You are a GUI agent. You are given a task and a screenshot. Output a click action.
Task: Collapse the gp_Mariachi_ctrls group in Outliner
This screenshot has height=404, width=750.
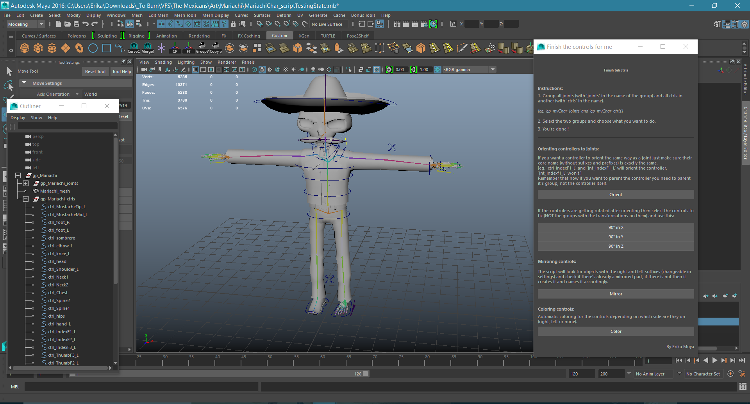[x=26, y=199]
